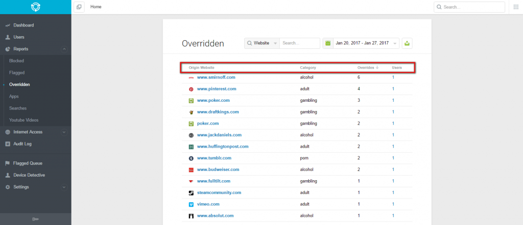523x225 pixels.
Task: Click the Settings gear icon
Action: pos(8,187)
